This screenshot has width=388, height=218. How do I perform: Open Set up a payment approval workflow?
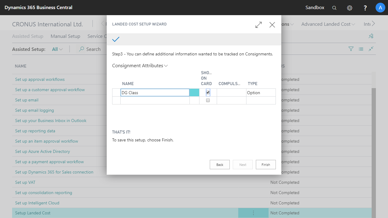(49, 162)
